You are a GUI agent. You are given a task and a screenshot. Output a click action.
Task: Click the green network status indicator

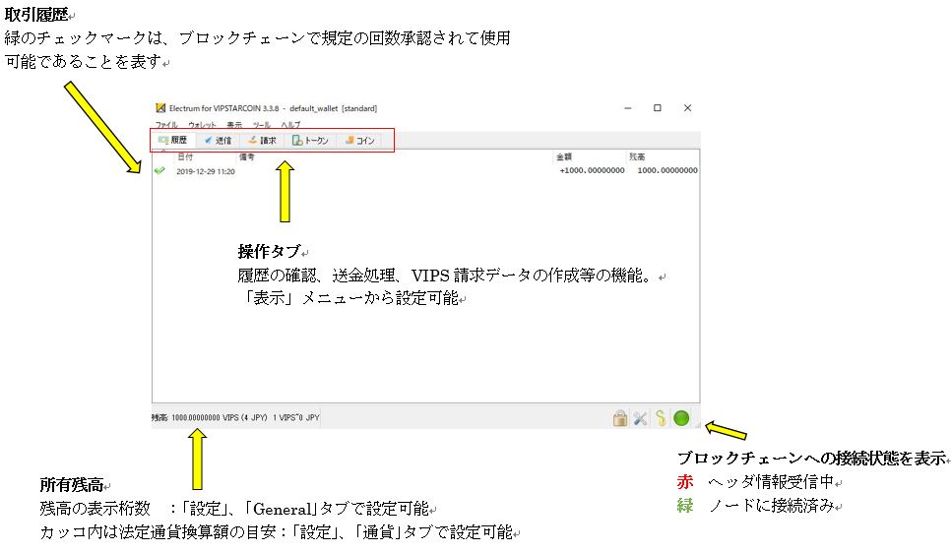tap(681, 418)
